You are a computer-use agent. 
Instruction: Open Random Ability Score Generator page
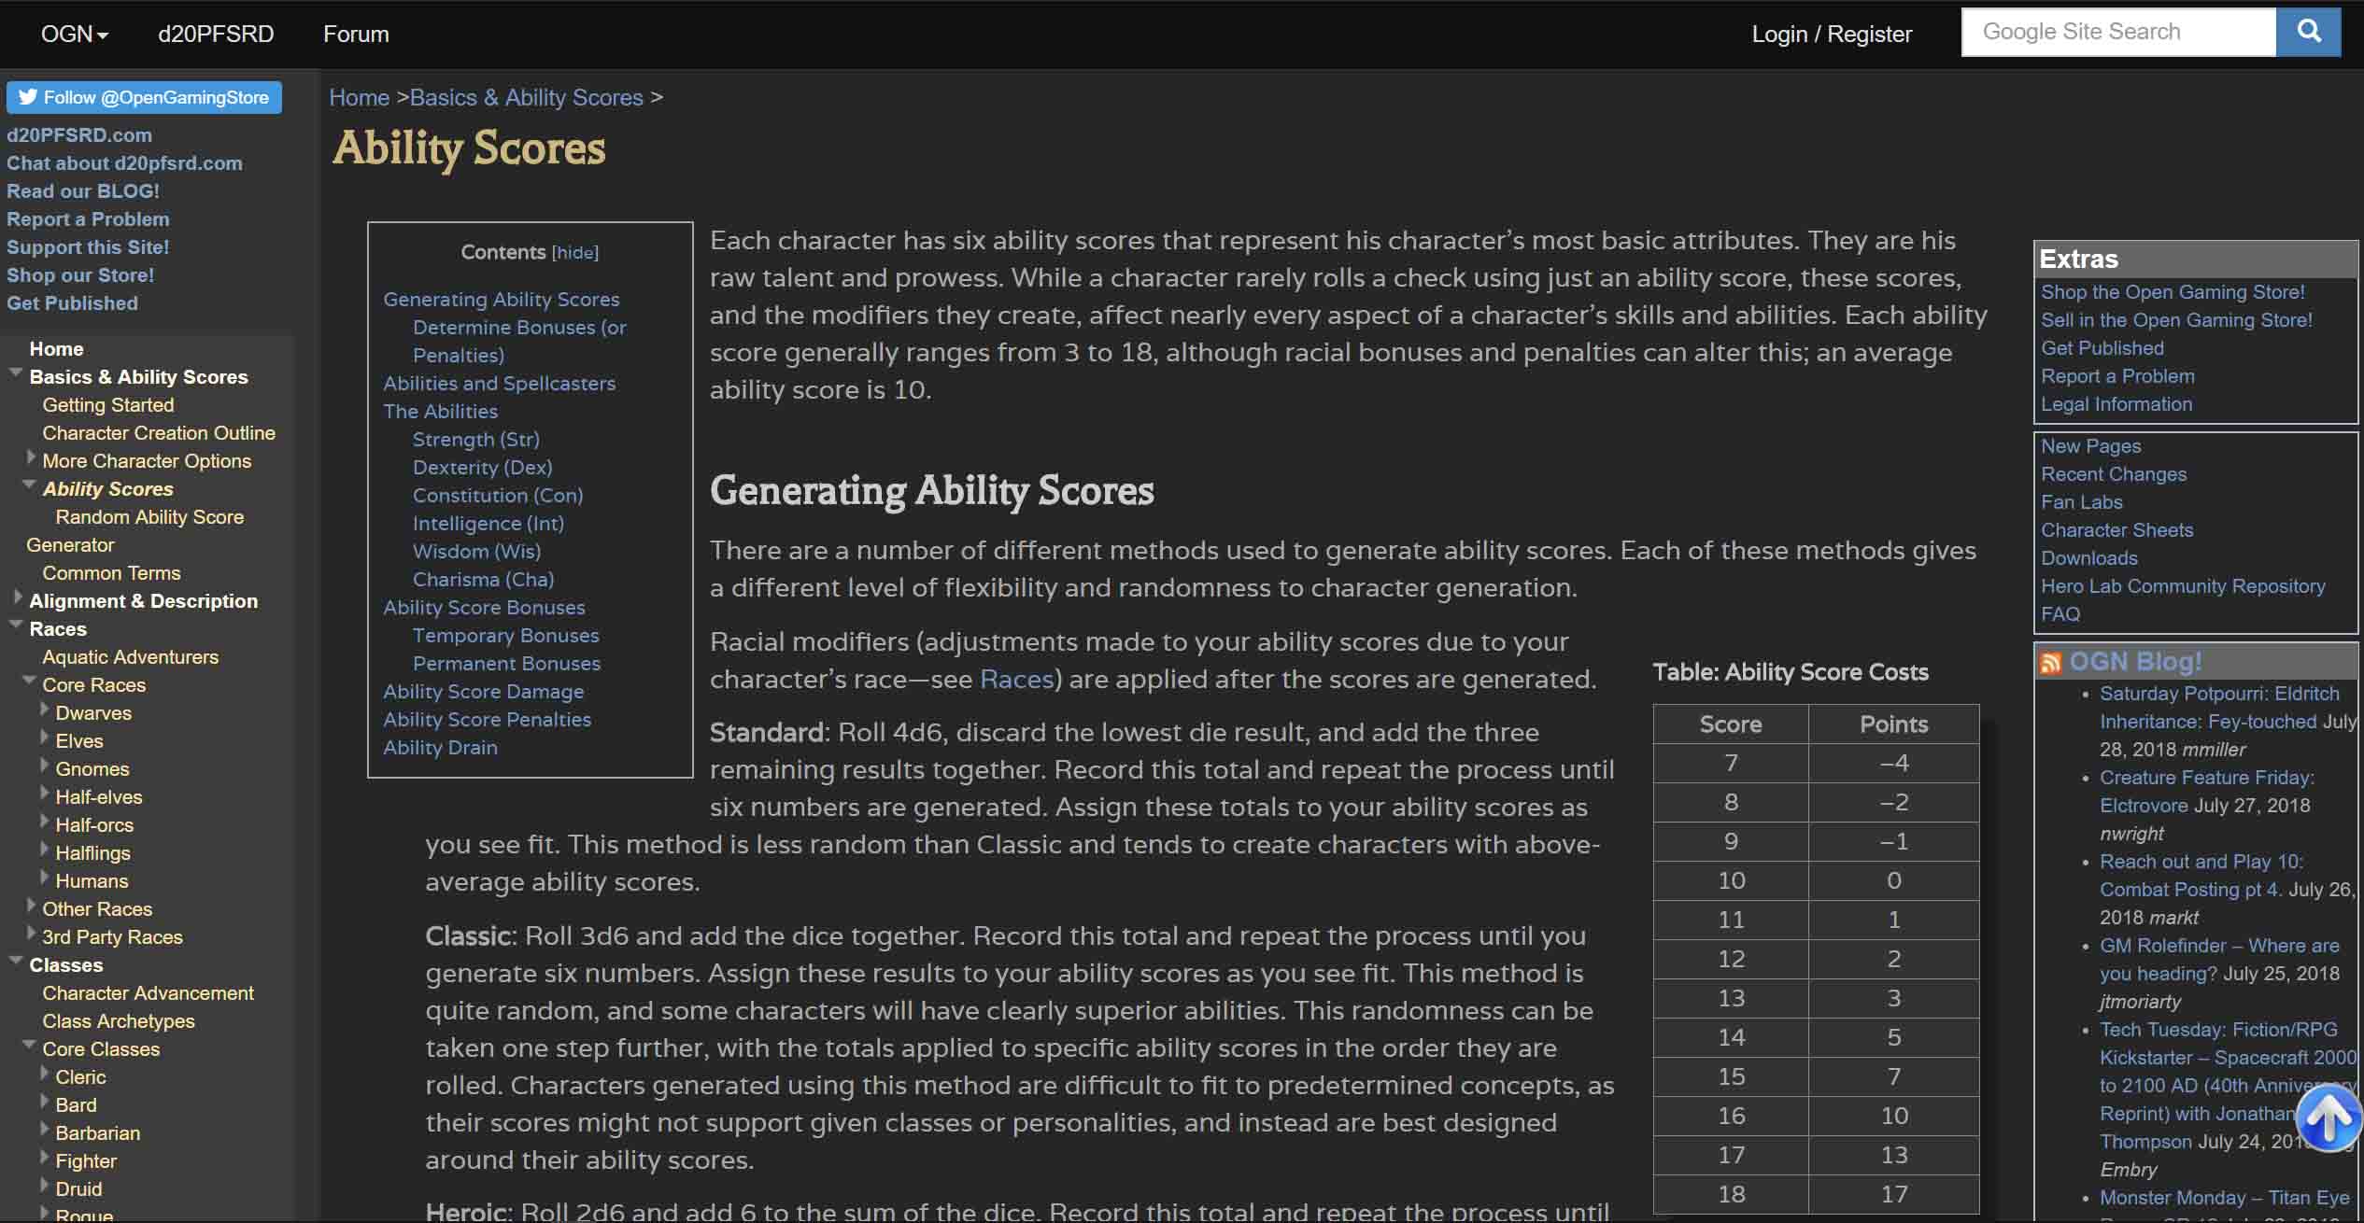click(x=149, y=517)
